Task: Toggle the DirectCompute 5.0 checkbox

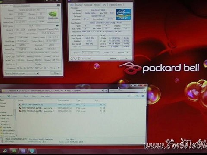Action: (45, 68)
